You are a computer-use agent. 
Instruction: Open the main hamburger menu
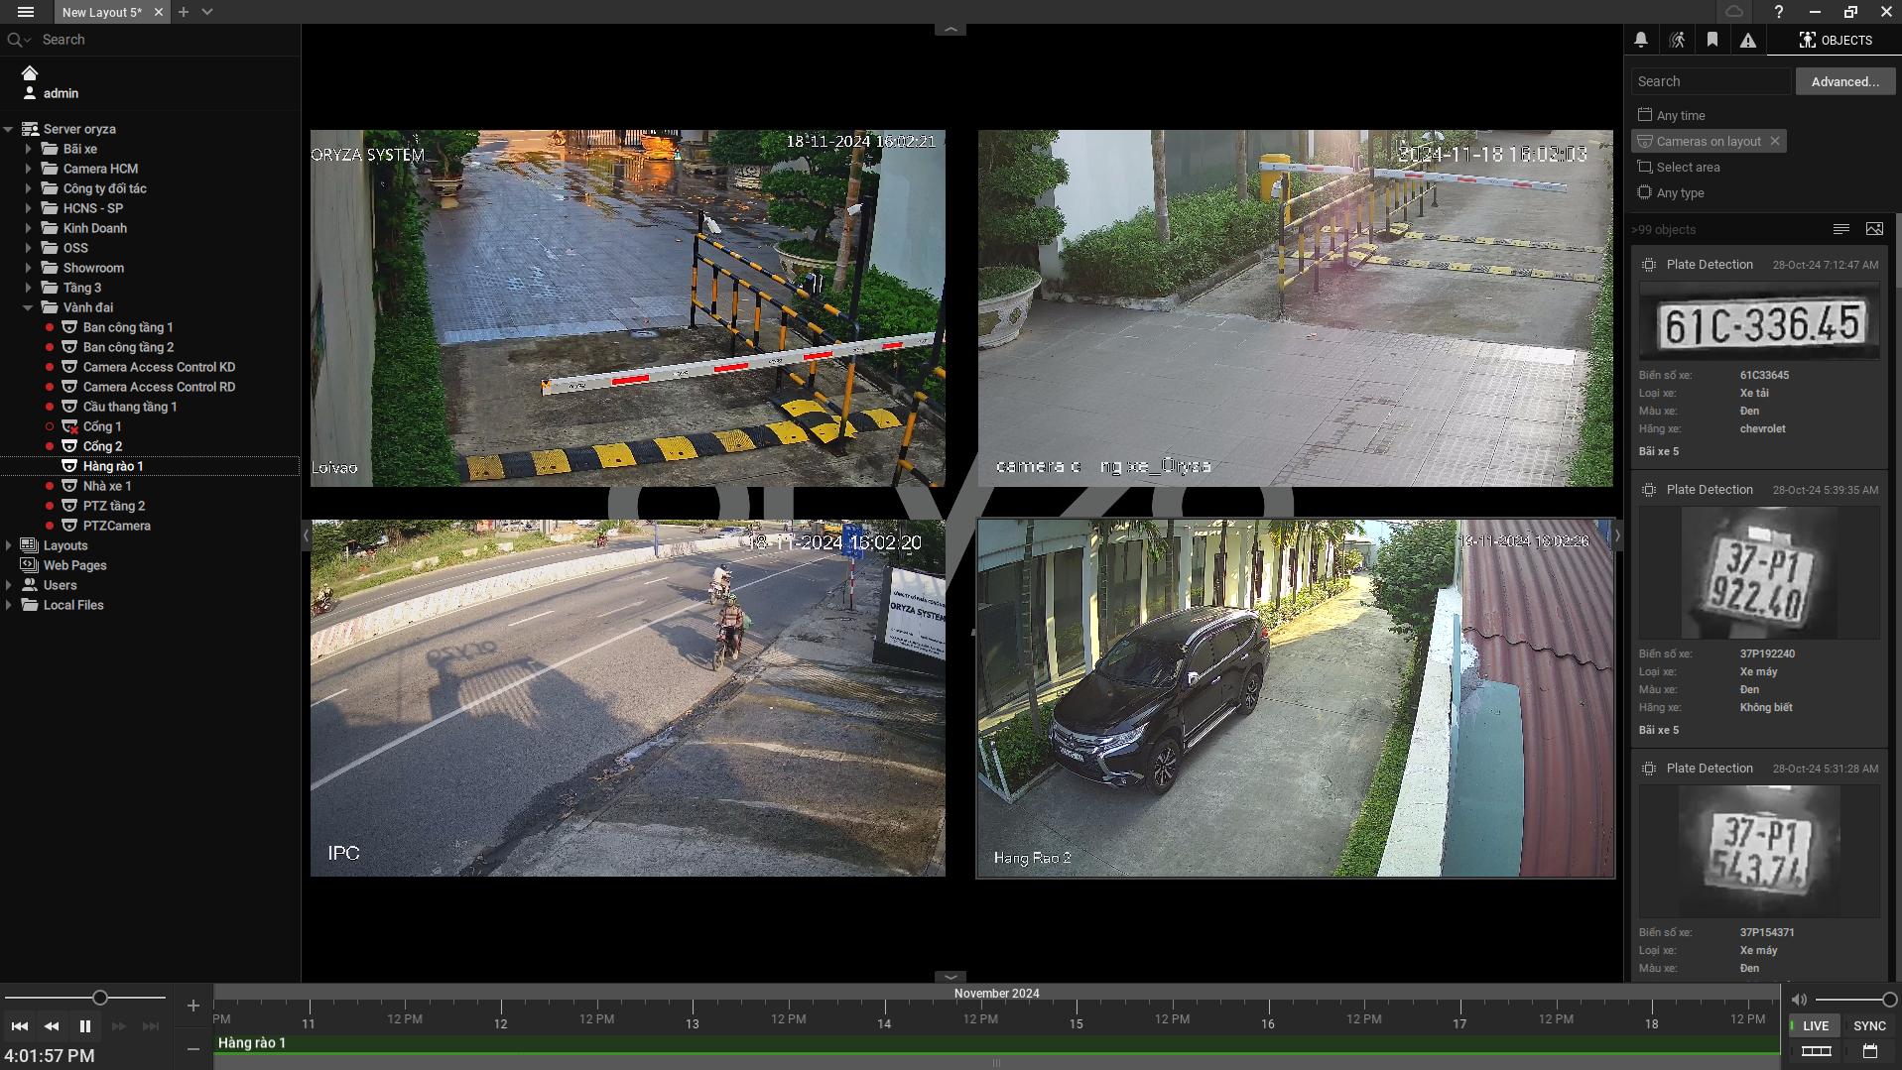tap(26, 12)
